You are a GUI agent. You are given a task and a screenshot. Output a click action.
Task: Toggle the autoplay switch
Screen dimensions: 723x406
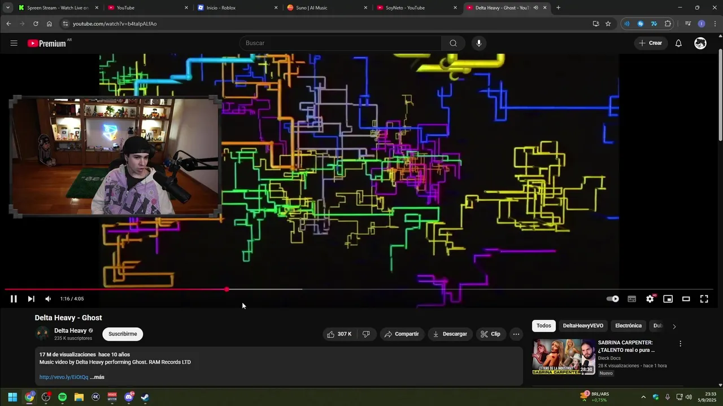(x=613, y=299)
